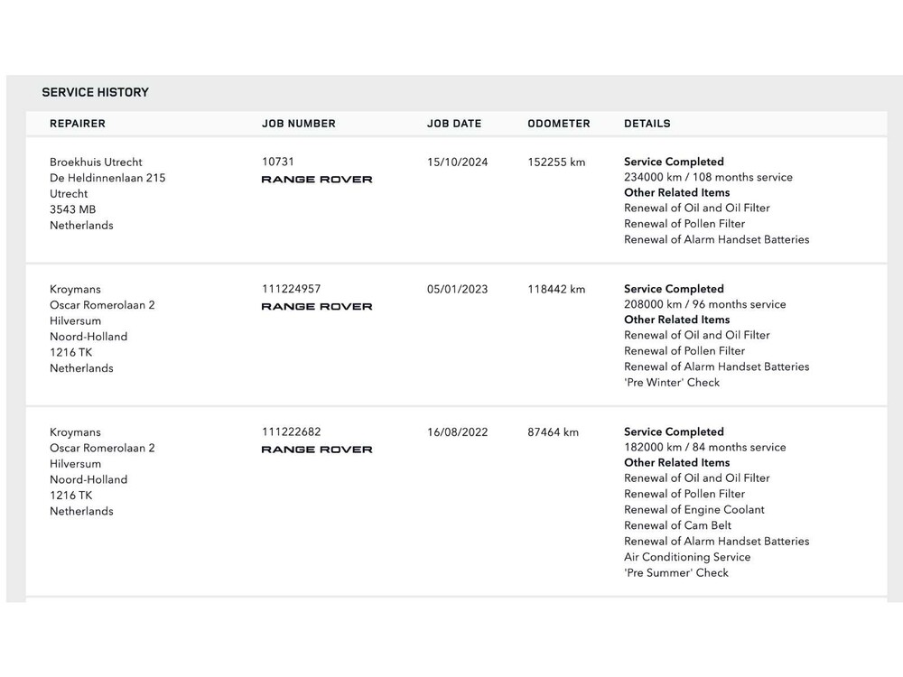Click the job date 15/10/2024
Screen dimensions: 903x677
pyautogui.click(x=458, y=162)
